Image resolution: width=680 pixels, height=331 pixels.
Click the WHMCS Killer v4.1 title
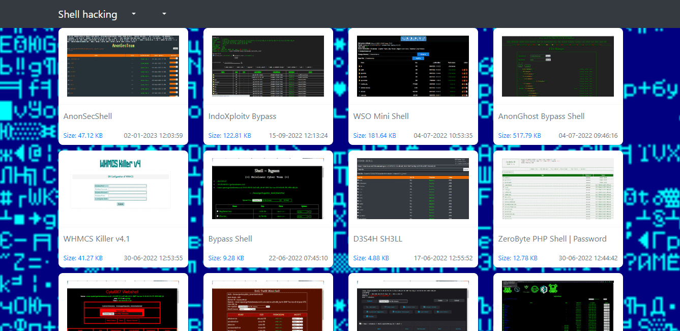pos(96,239)
